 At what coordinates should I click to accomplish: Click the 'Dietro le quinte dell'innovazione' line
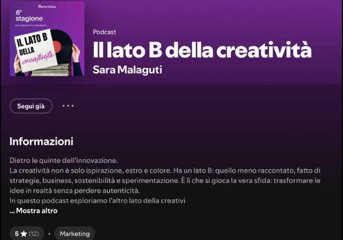click(63, 160)
